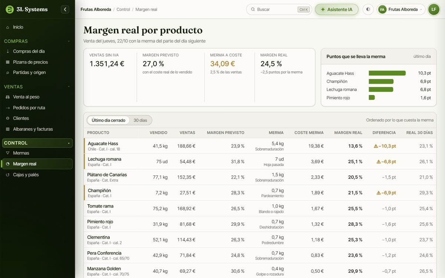Click the home icon beside Inicio

click(x=8, y=27)
